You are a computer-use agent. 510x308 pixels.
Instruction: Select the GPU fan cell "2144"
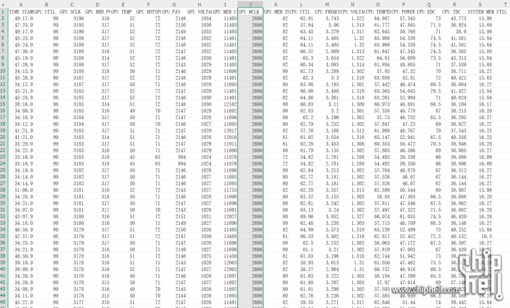pos(174,296)
